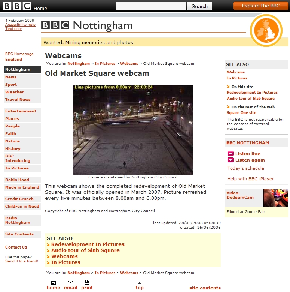Open the Accessibility help link
This screenshot has width=290, height=292.
[20, 25]
